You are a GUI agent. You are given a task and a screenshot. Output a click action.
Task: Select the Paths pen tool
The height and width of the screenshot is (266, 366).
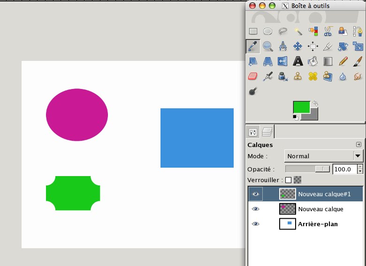tap(358, 31)
